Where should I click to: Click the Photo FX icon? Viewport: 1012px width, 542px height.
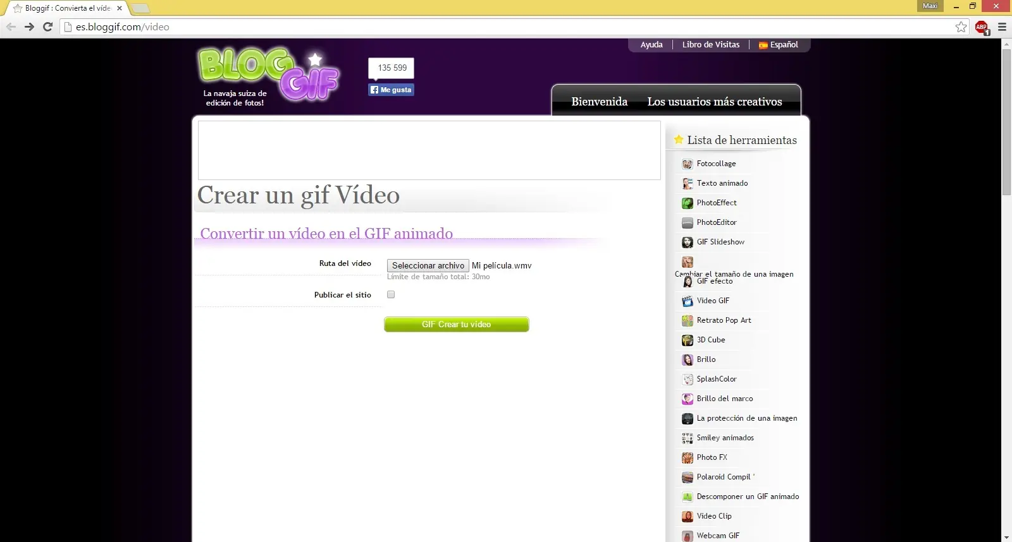click(687, 458)
